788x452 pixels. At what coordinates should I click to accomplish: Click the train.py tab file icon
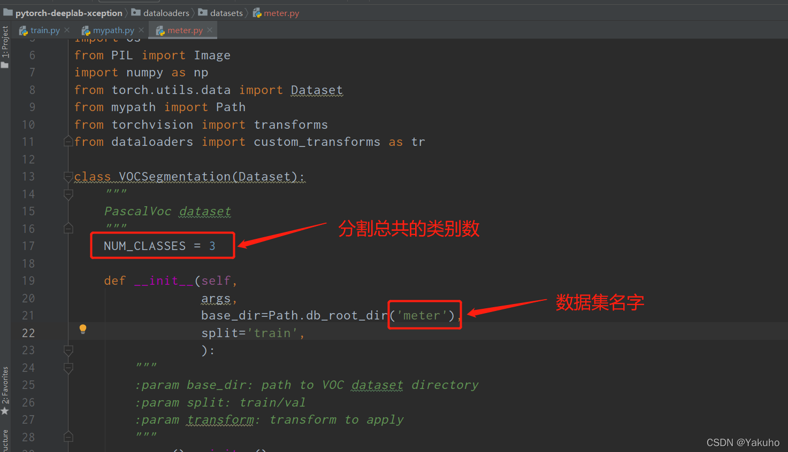click(24, 31)
